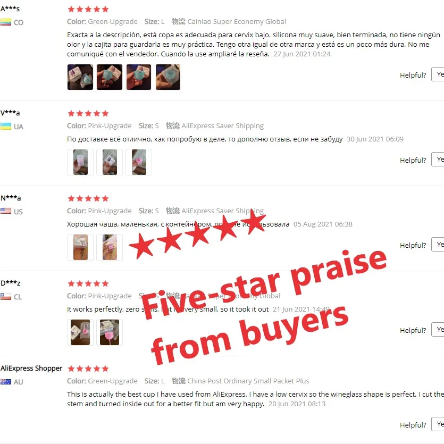
Task: Open first photo in N***a review
Action: point(80,247)
